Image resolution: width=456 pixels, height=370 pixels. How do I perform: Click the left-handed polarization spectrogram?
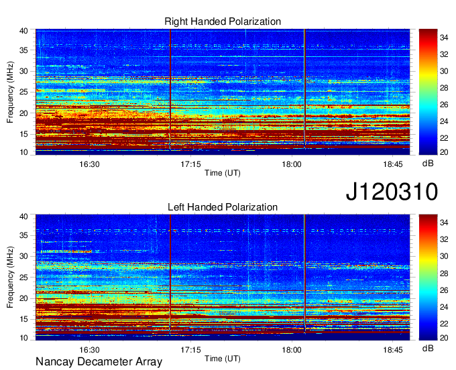tap(223, 277)
